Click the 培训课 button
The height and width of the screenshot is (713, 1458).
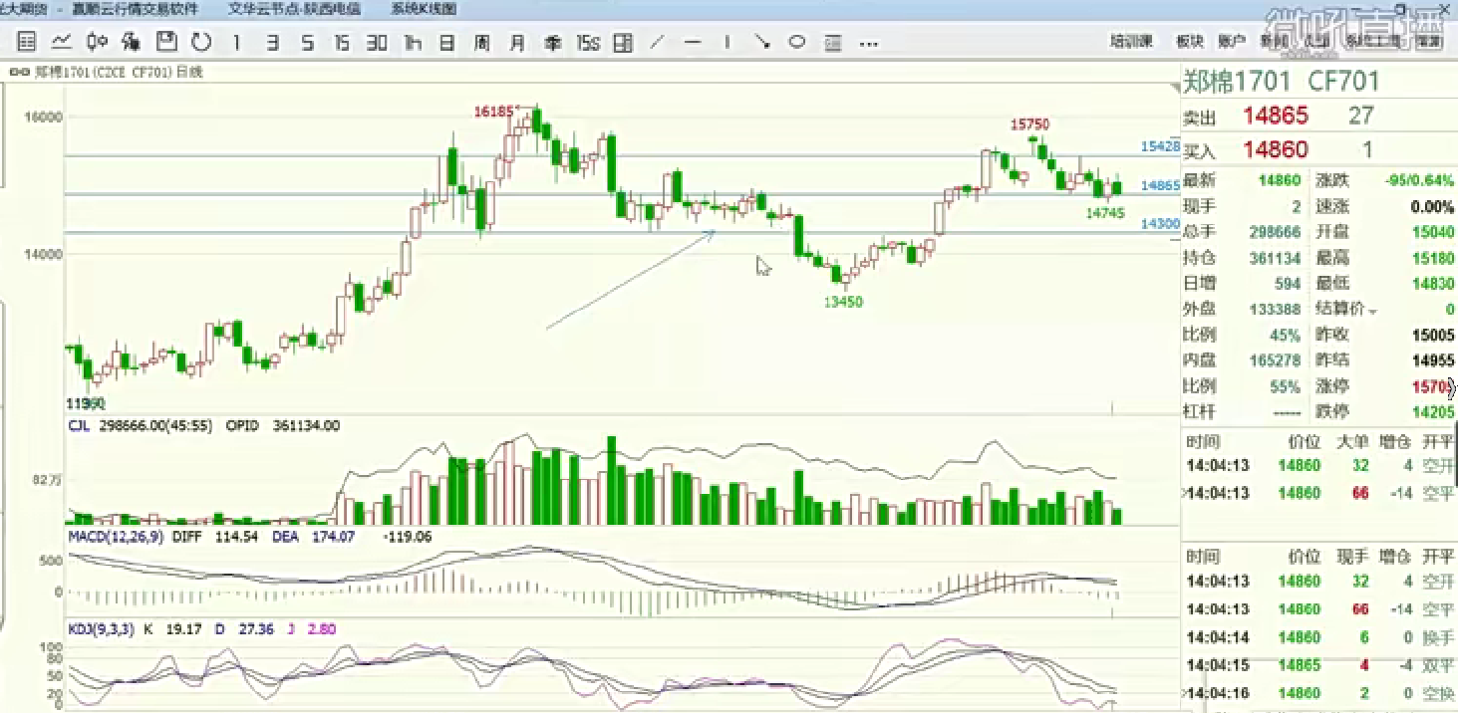tap(1132, 42)
